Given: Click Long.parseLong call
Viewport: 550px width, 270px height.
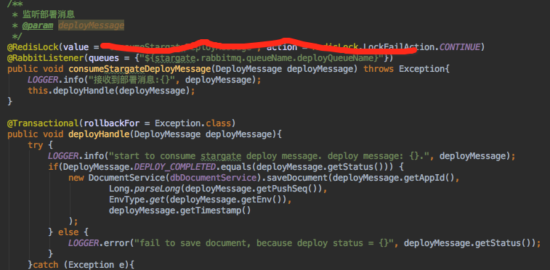Looking at the screenshot, I should pos(145,189).
